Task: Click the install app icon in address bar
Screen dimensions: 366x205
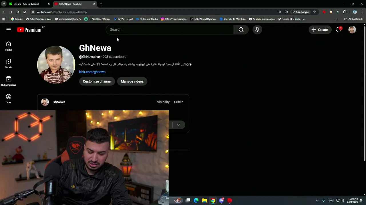Action: pyautogui.click(x=286, y=12)
